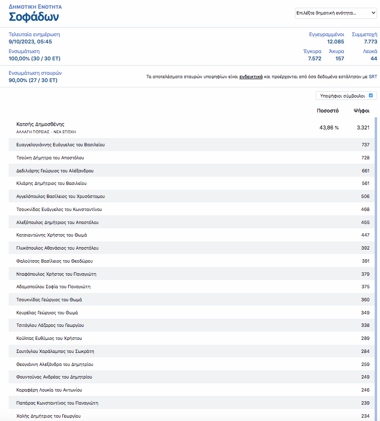Click the Ποσοστό column header
This screenshot has height=421, width=380.
tap(327, 111)
